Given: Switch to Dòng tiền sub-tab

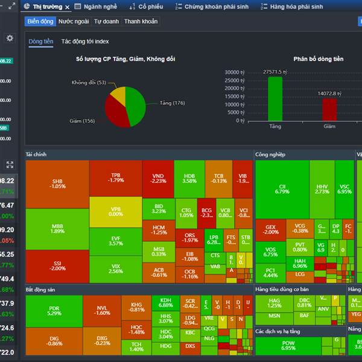Looking at the screenshot, I should [41, 42].
